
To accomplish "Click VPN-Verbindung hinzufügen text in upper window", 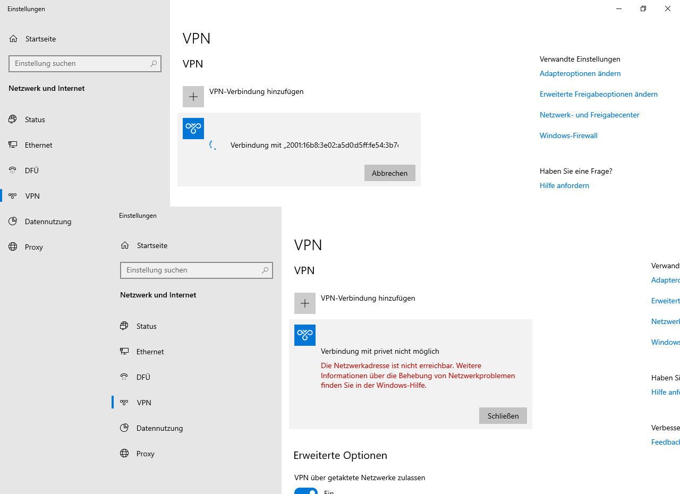I will click(257, 91).
